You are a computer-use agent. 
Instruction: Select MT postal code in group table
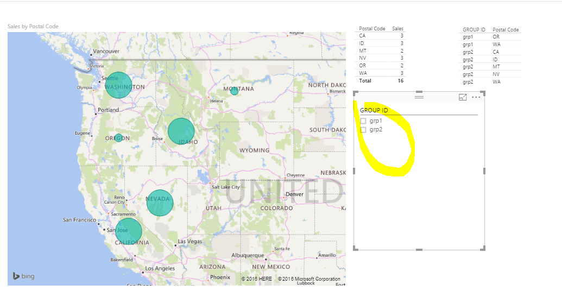[496, 67]
